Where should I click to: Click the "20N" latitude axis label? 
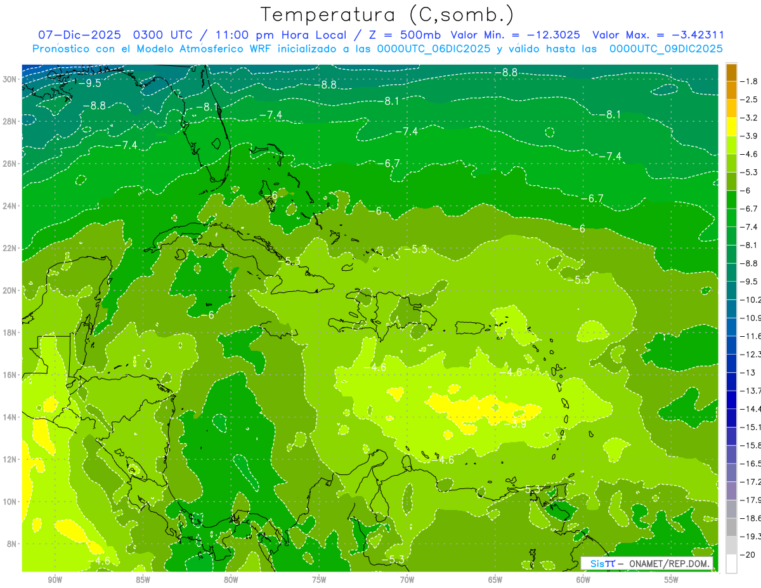(x=10, y=291)
